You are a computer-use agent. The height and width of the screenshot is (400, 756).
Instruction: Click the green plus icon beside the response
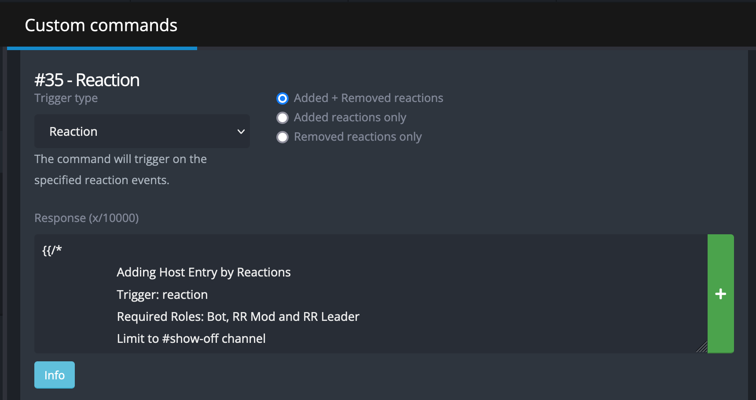pyautogui.click(x=720, y=294)
